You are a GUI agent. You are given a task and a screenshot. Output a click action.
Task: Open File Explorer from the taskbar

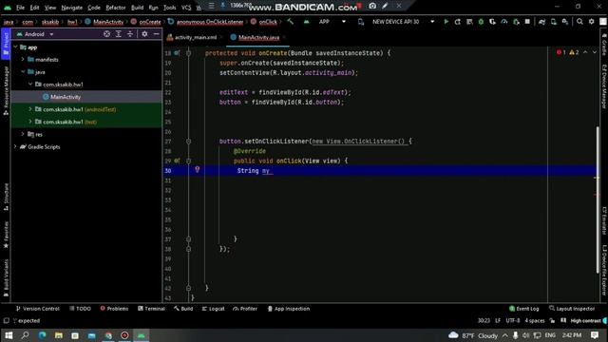coord(59,335)
